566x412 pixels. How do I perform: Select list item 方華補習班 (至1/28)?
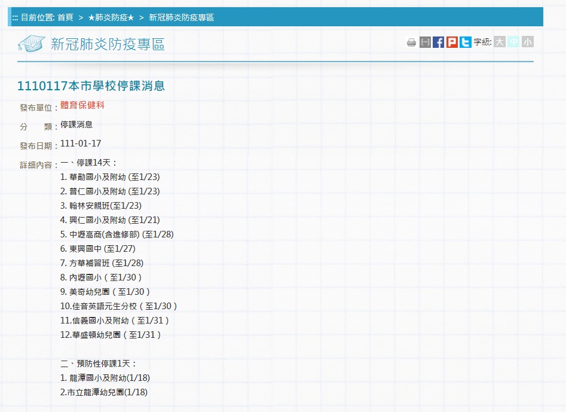[x=102, y=263]
